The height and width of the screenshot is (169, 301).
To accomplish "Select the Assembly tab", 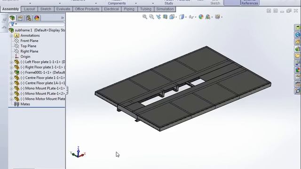I will [10, 9].
